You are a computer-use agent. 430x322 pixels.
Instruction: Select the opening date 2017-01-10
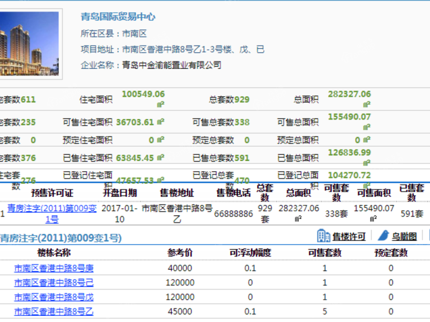120,214
